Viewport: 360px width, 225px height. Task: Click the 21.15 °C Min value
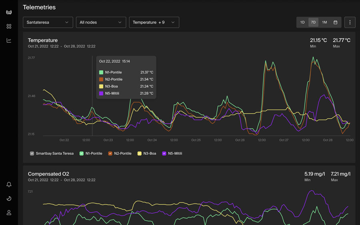tap(318, 40)
